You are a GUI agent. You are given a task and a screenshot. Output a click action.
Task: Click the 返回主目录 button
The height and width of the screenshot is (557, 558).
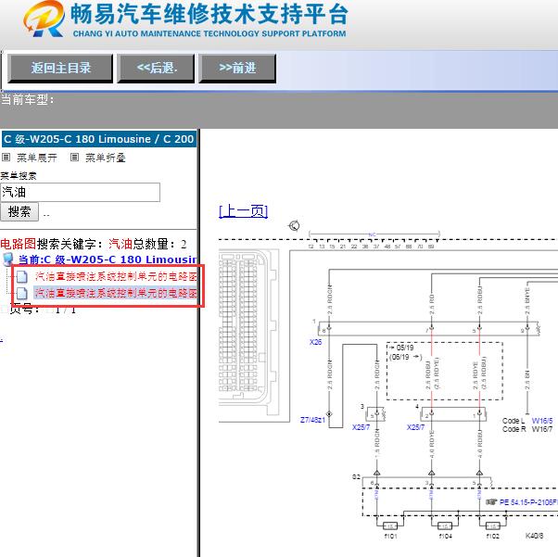(x=60, y=69)
